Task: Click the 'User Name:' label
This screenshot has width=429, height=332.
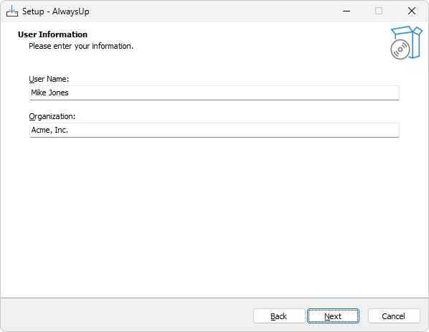Action: (49, 79)
